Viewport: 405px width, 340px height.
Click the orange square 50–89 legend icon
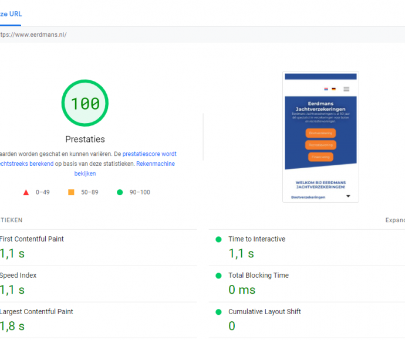(71, 192)
